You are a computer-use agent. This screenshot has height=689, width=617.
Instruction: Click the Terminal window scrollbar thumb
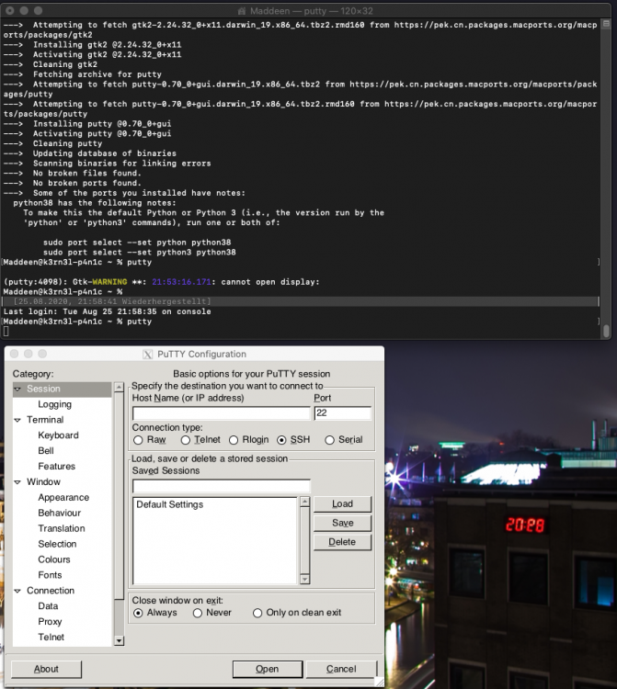click(x=607, y=330)
